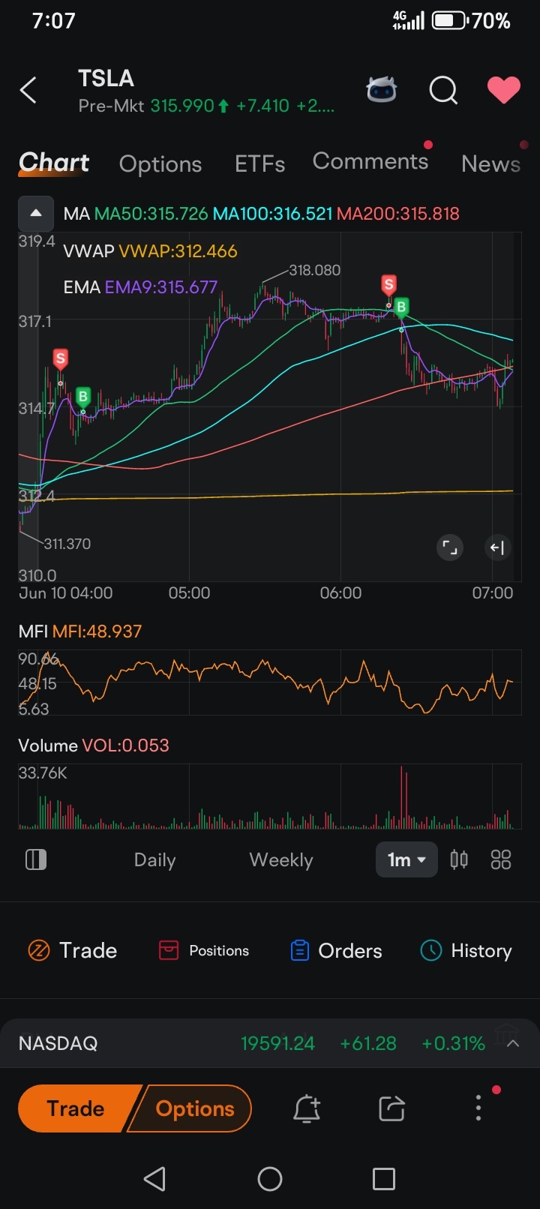Jump chart to latest candle

click(x=497, y=547)
